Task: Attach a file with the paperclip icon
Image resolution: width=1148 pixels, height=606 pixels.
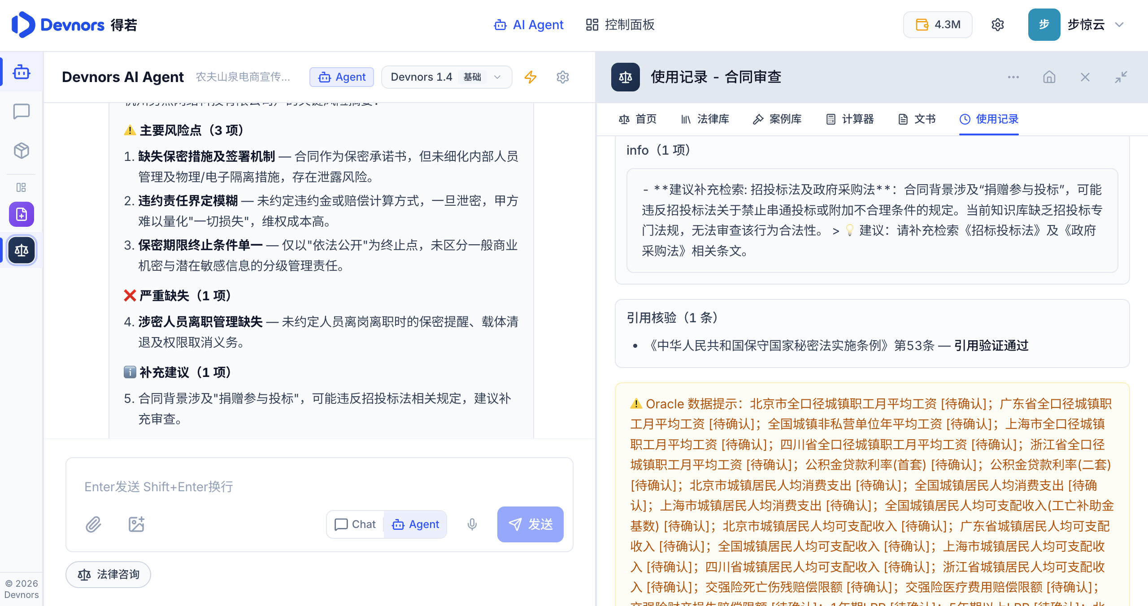Action: 94,524
